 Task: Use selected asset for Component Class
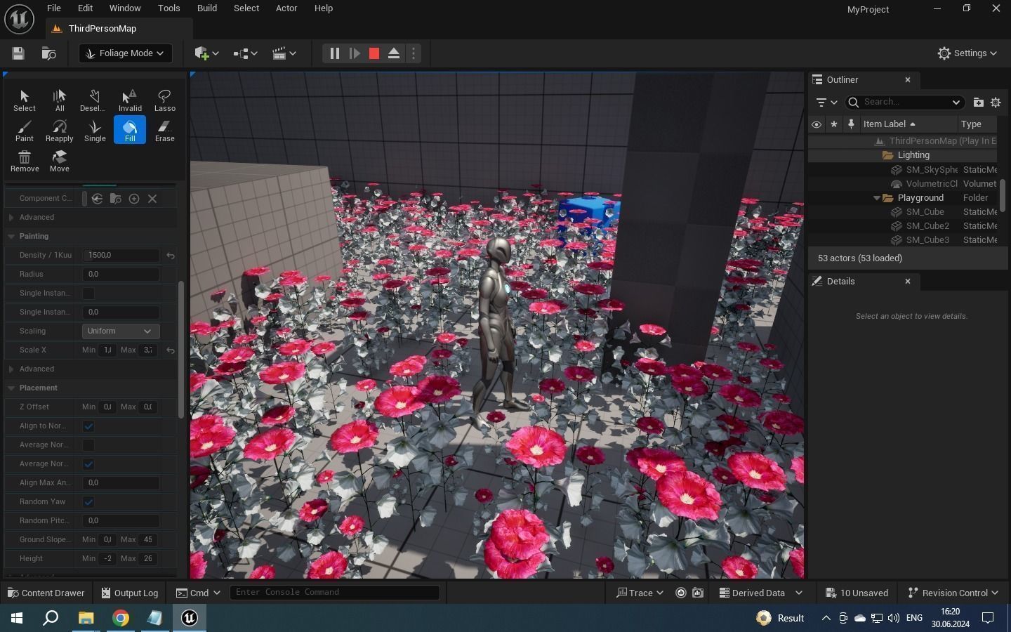(98, 199)
